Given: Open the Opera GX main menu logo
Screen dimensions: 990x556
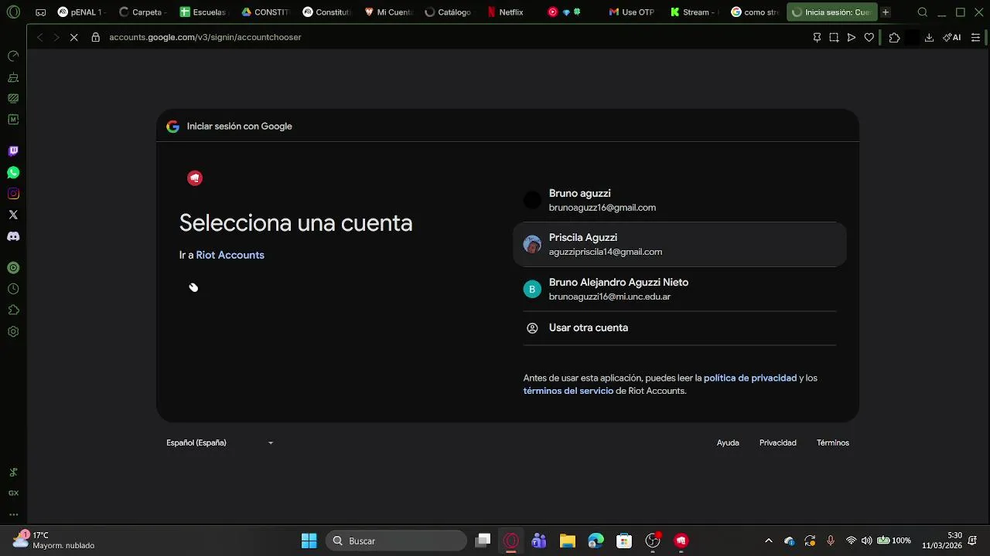Looking at the screenshot, I should tap(13, 12).
